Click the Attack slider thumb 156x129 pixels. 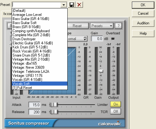54,105
